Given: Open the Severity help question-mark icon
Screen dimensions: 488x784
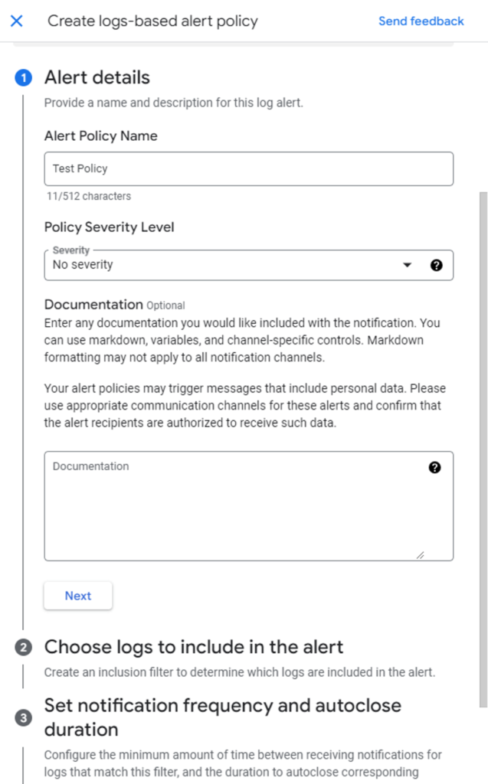Looking at the screenshot, I should pyautogui.click(x=437, y=265).
